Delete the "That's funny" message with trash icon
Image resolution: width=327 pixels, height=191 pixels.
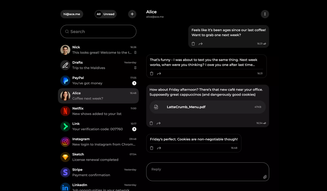click(152, 73)
